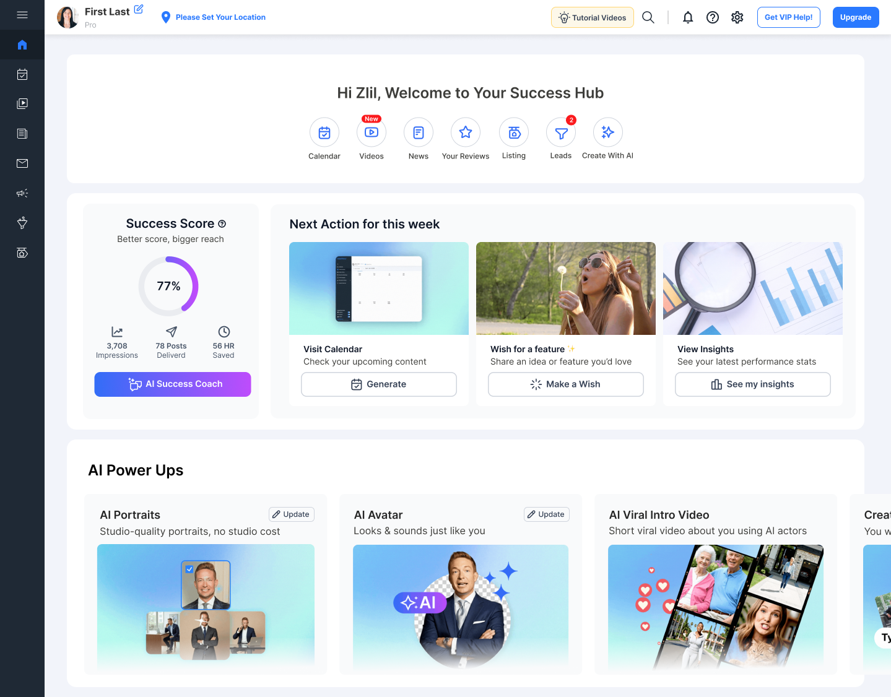
Task: Click the 3,708 Impressions stat
Action: [x=117, y=343]
